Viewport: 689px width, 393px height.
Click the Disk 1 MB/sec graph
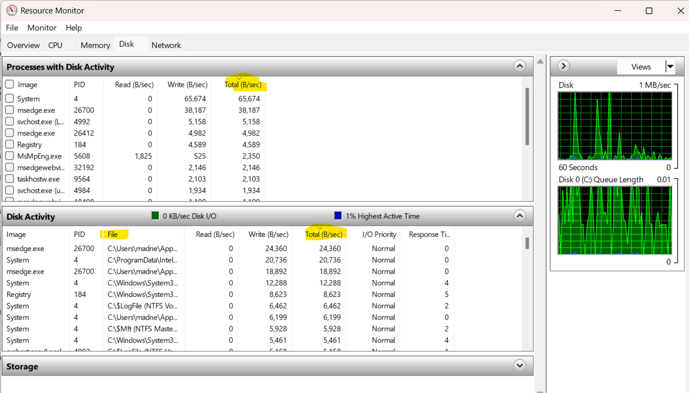pos(615,127)
